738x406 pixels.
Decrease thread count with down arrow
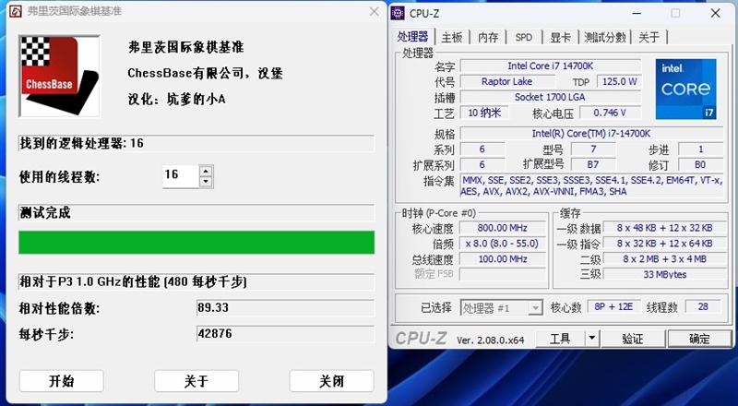(x=206, y=183)
